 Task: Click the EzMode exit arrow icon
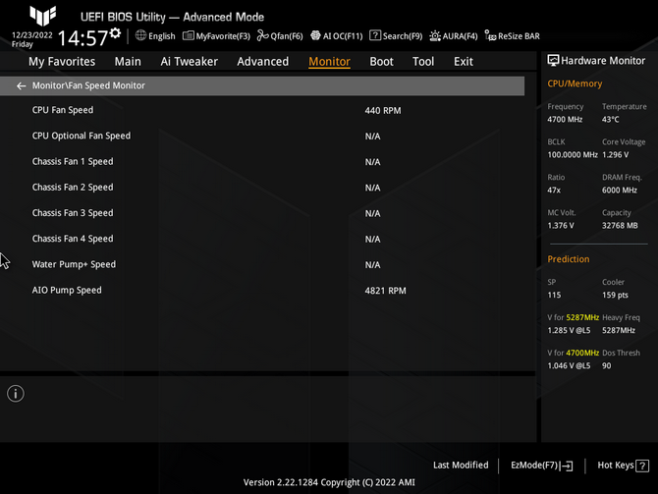(x=566, y=466)
